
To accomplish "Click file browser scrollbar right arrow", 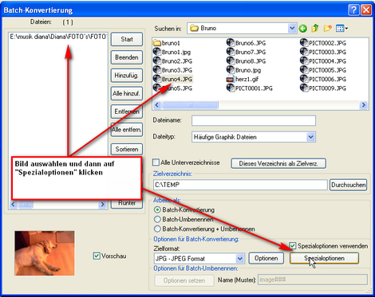I will click(363, 105).
